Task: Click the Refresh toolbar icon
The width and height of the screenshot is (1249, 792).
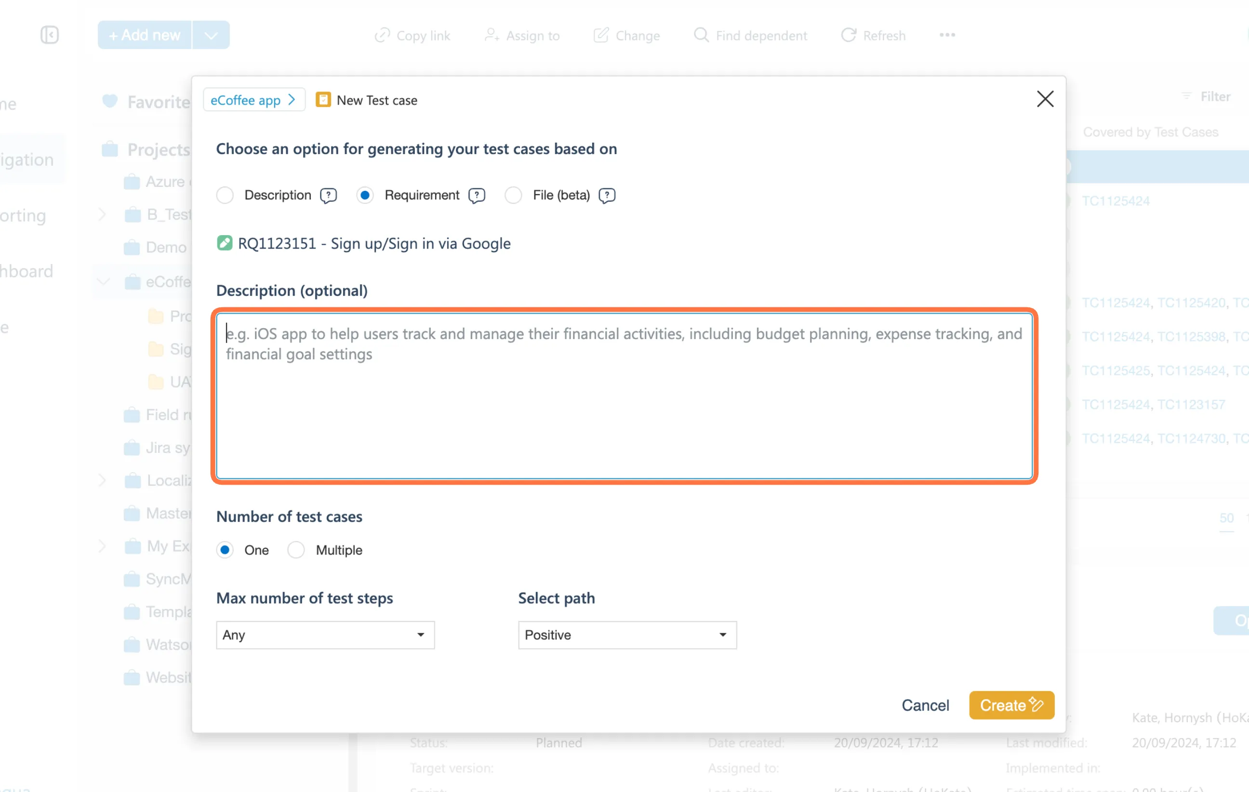Action: (x=849, y=35)
